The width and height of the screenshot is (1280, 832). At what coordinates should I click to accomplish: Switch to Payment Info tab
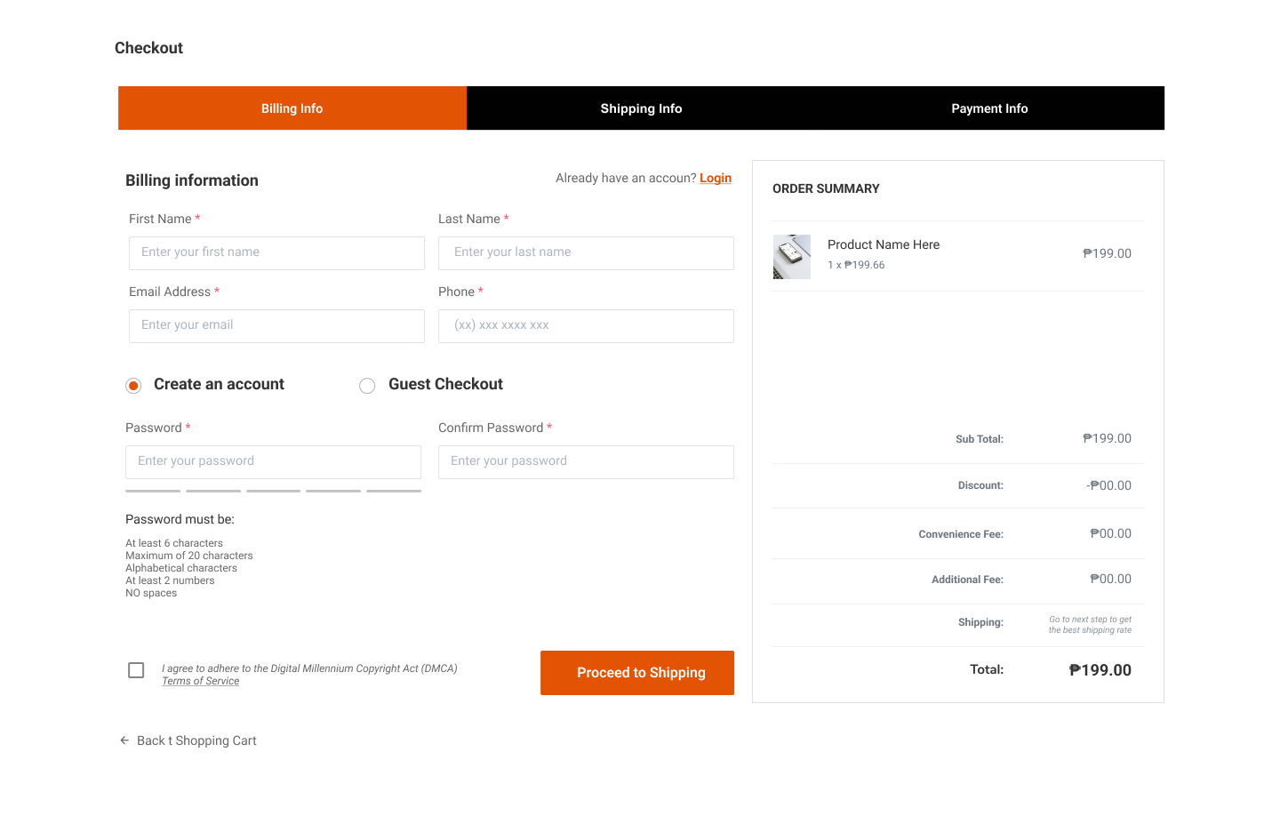[989, 108]
